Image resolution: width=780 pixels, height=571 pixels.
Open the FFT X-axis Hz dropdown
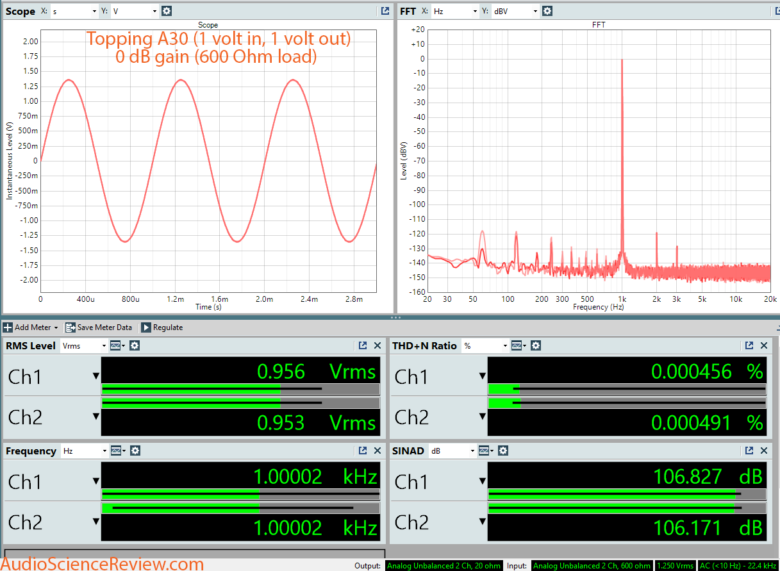tap(456, 11)
